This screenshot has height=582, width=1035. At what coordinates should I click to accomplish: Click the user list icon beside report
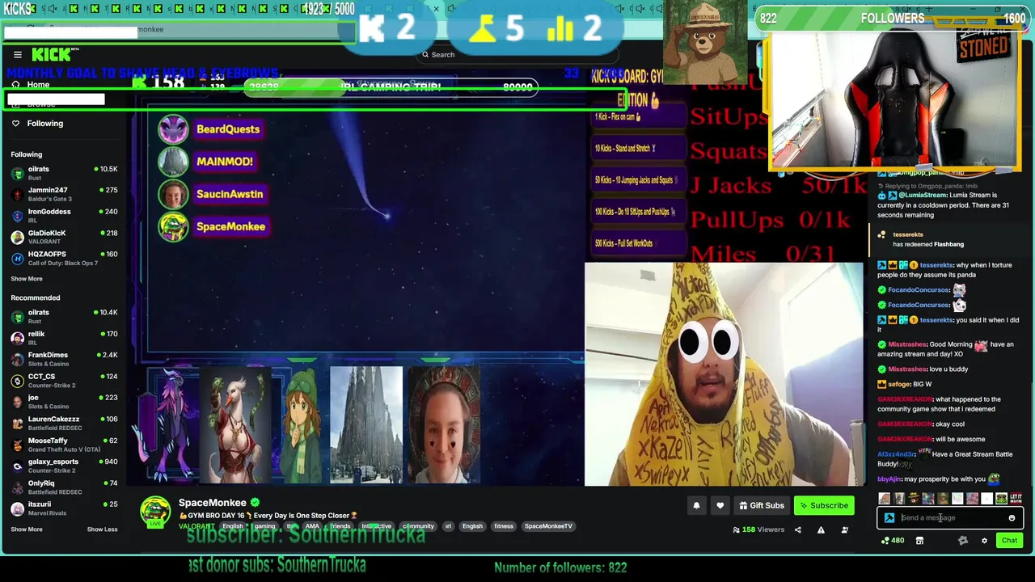844,530
